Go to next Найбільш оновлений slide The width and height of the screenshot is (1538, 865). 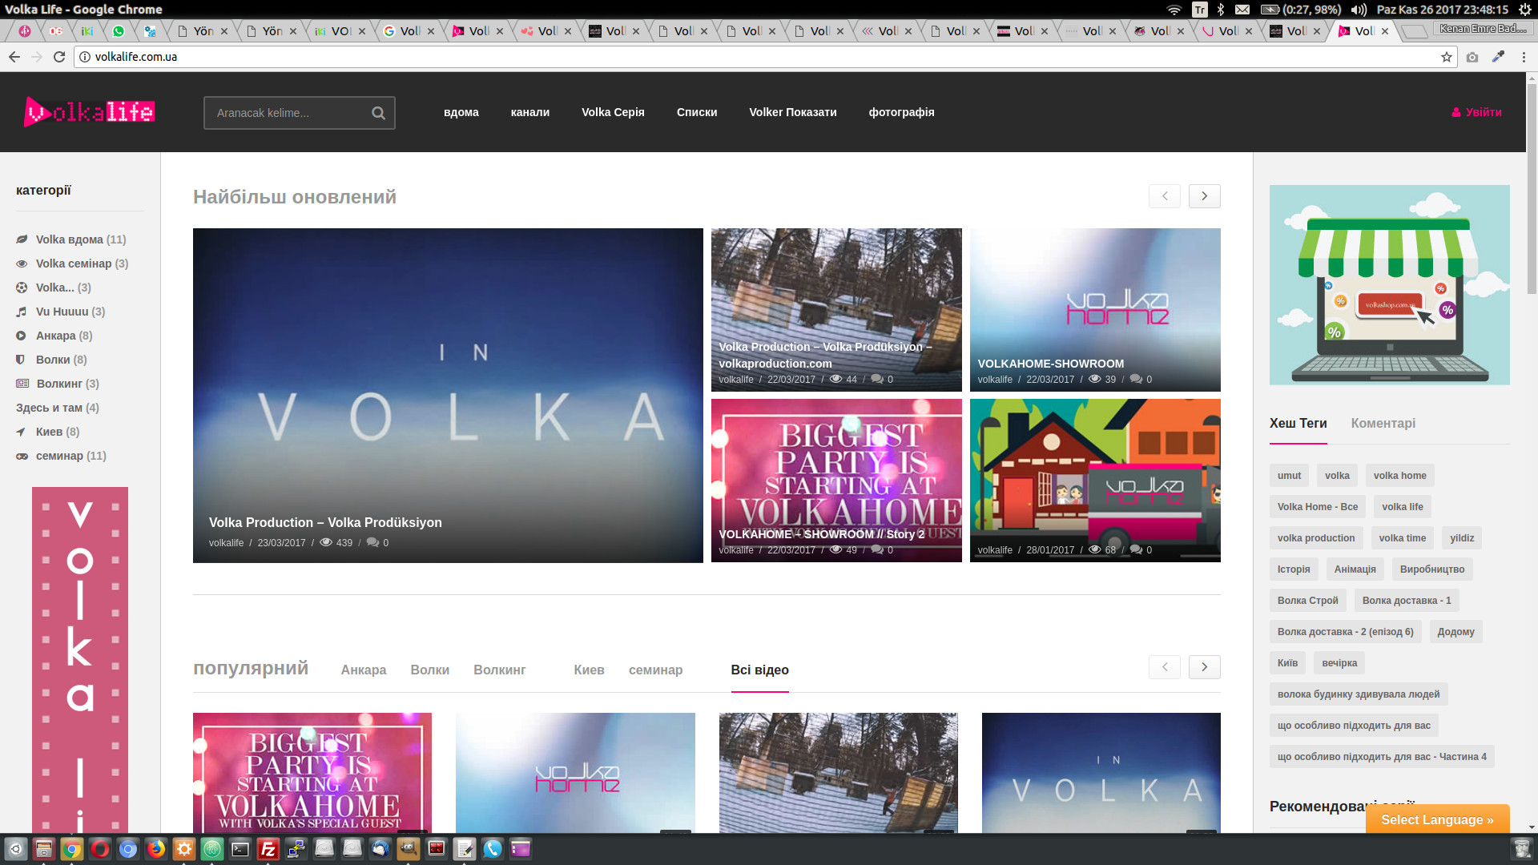[1205, 196]
